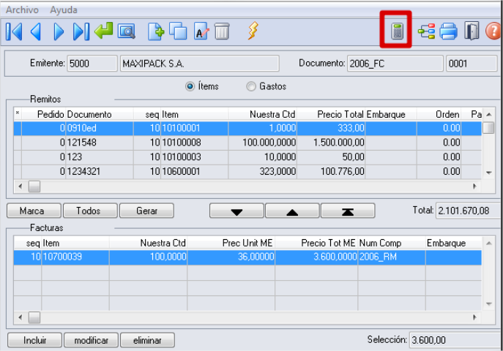Screen dimensions: 503x351
Task: Click Facturas scrollbar down arrow
Action: coord(488,304)
